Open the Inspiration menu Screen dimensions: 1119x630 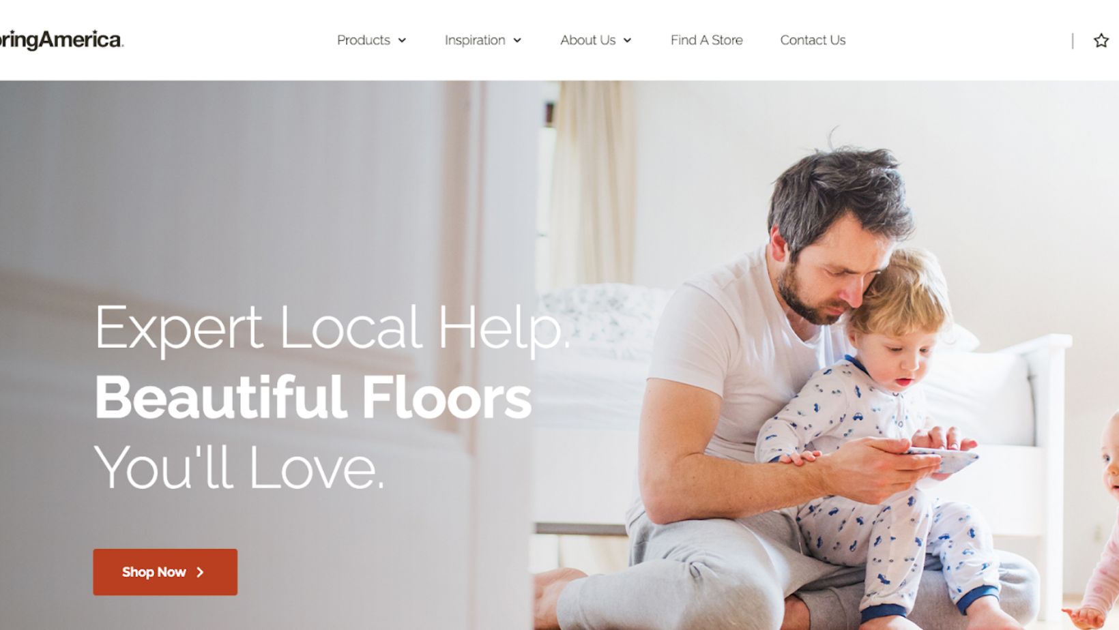(x=475, y=40)
